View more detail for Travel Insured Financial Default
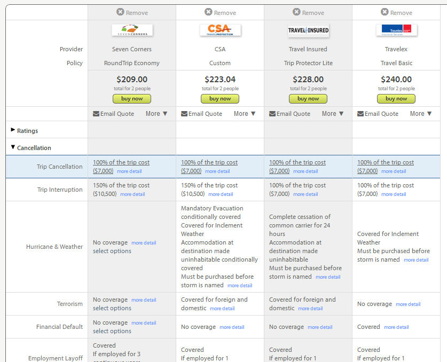The height and width of the screenshot is (362, 447). click(320, 327)
